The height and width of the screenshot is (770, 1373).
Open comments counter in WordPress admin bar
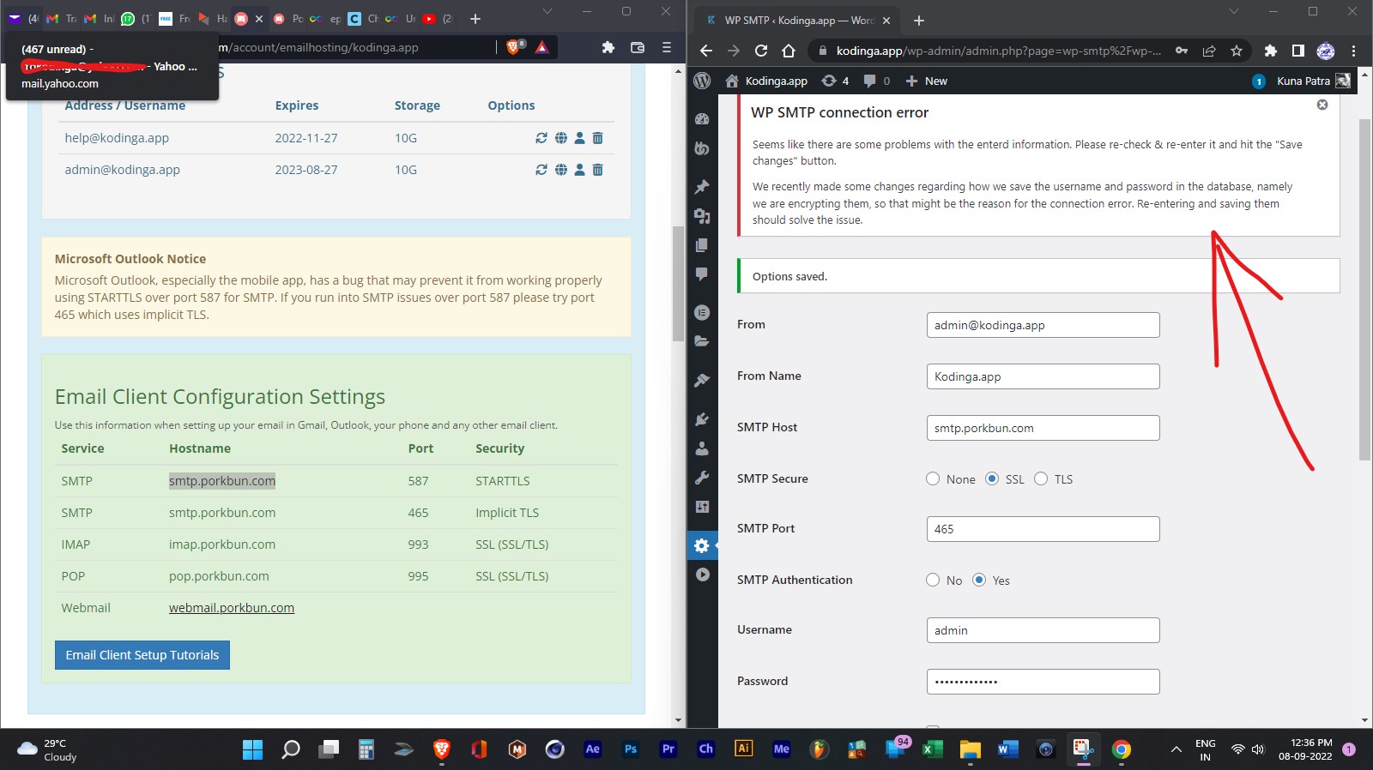[876, 81]
